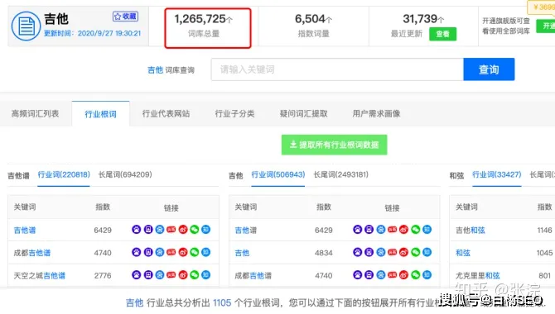
Task: Open WeChat icon for 吉他谱 row in 吉他谱 table
Action: [x=195, y=230]
